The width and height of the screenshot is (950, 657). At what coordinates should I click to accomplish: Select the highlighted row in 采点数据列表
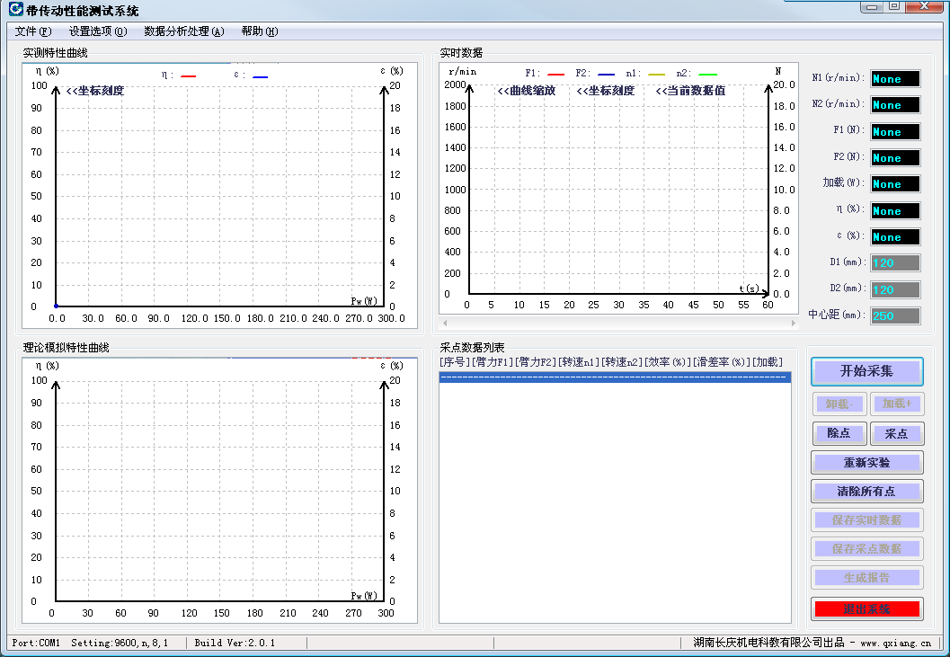615,377
